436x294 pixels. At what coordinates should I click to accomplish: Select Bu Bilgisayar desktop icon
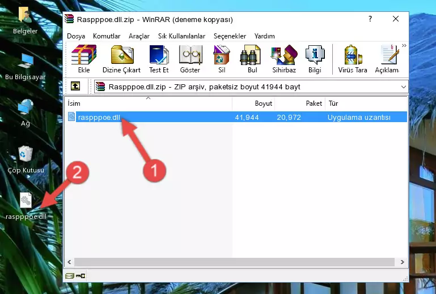point(26,67)
